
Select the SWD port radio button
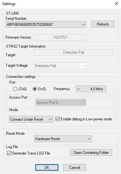coord(35,89)
